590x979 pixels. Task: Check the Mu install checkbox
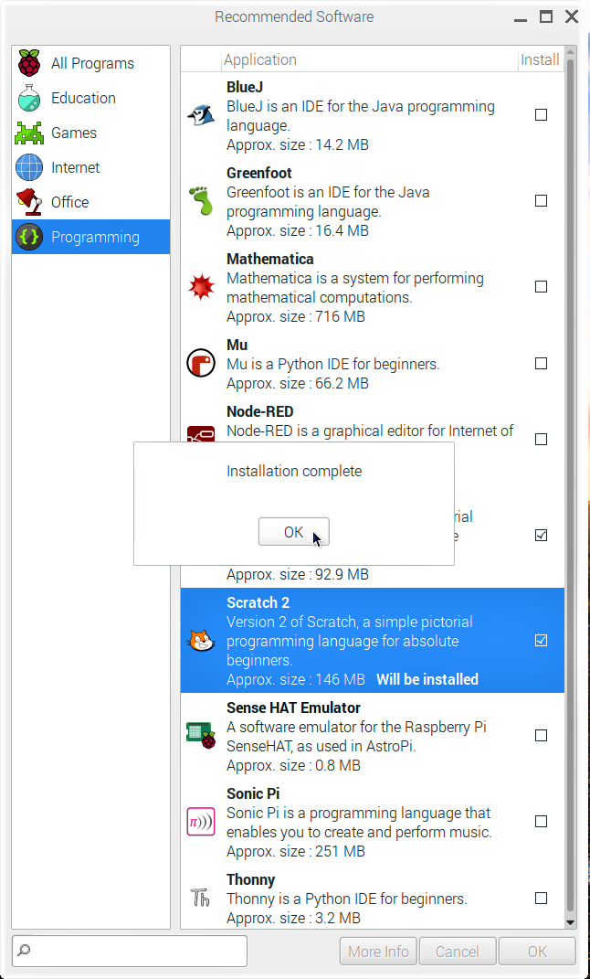pyautogui.click(x=541, y=364)
